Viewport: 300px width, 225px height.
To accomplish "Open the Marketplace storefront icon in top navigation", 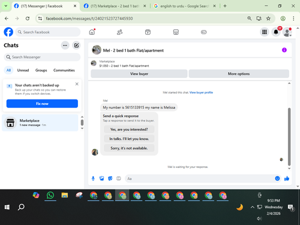I will [176, 32].
